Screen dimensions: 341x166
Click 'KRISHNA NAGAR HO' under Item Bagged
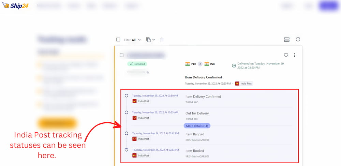coord(197,140)
